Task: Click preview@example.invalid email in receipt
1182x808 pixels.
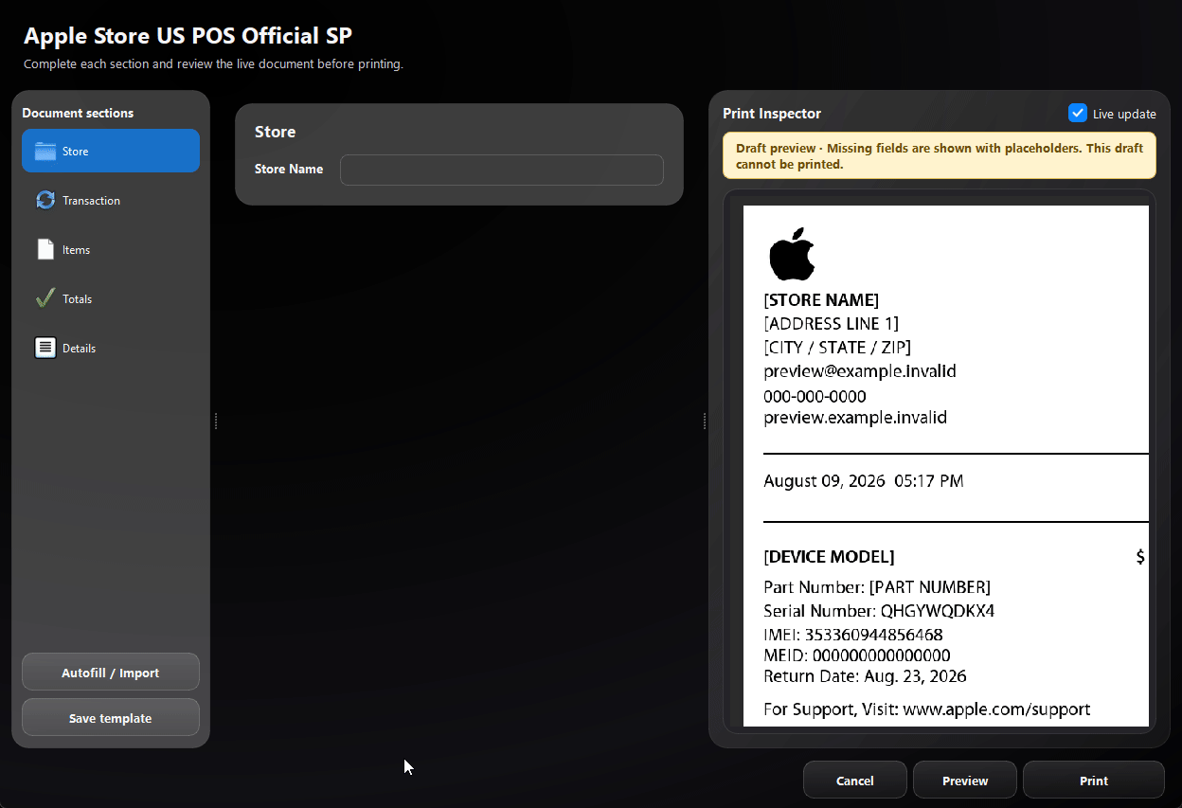Action: [860, 371]
